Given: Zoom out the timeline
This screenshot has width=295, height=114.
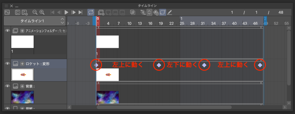Looking at the screenshot, I should pyautogui.click(x=35, y=12).
